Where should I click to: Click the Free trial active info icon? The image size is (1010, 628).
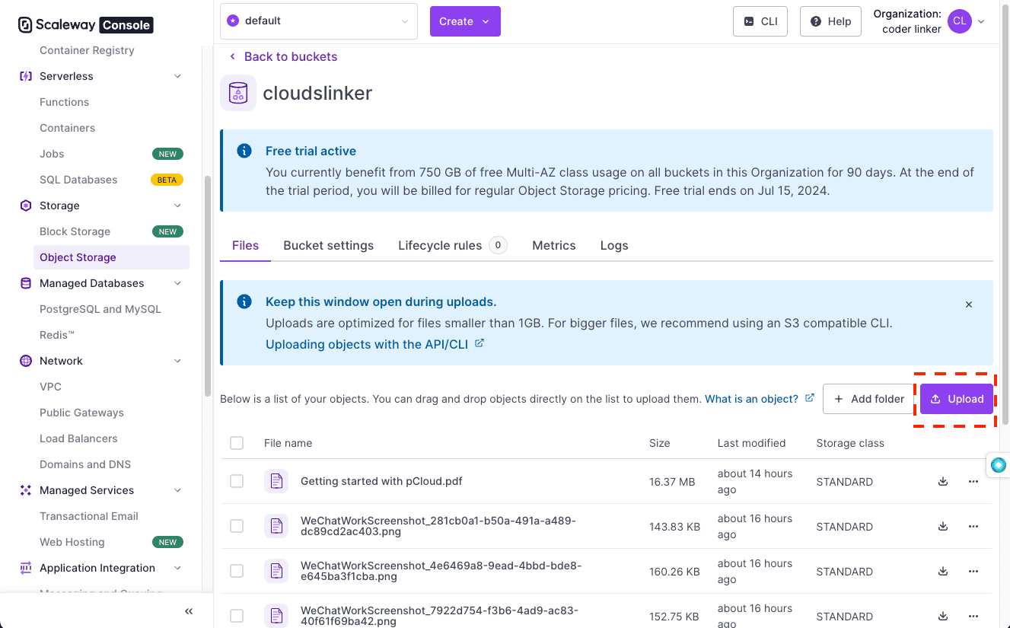pos(244,151)
